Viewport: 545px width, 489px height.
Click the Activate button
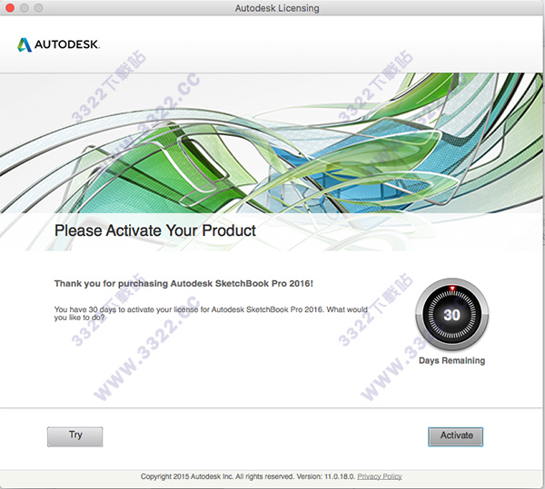click(456, 436)
